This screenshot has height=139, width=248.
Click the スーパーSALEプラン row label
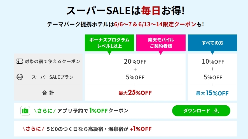point(53,77)
